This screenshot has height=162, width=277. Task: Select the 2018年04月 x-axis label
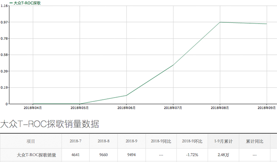pyautogui.click(x=33, y=108)
